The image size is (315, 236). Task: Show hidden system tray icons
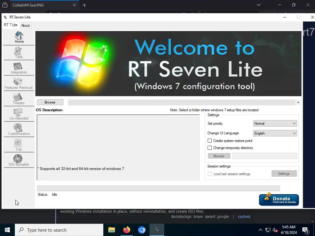tap(260, 230)
